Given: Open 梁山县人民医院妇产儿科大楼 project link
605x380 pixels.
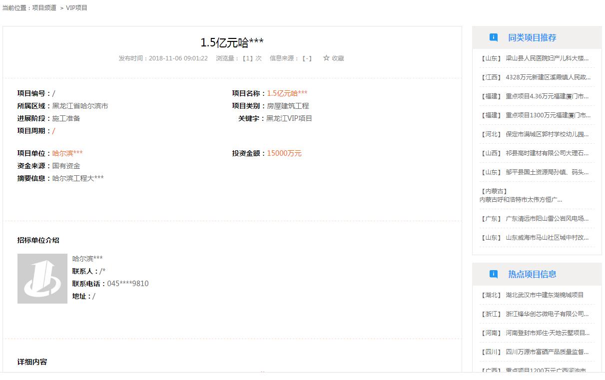Looking at the screenshot, I should tap(547, 58).
